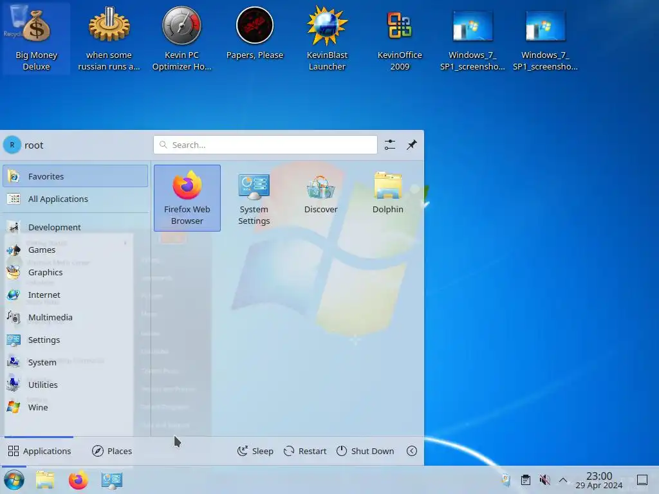This screenshot has width=659, height=494.
Task: Click the muted volume tray icon
Action: point(544,480)
